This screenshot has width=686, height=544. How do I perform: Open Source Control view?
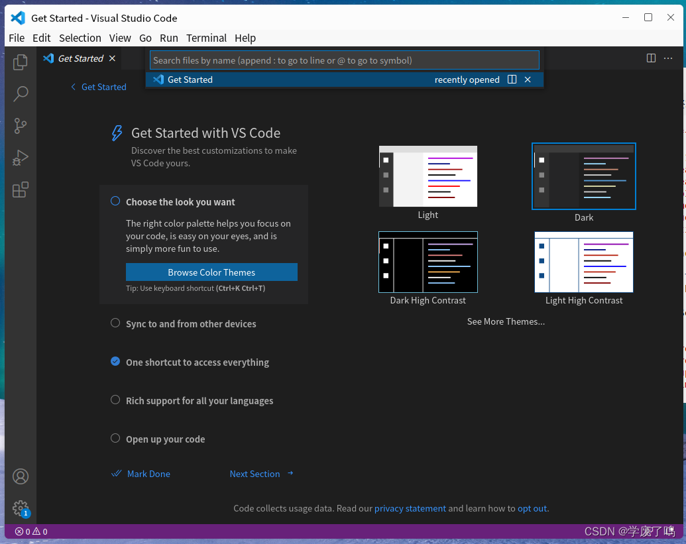pyautogui.click(x=20, y=126)
